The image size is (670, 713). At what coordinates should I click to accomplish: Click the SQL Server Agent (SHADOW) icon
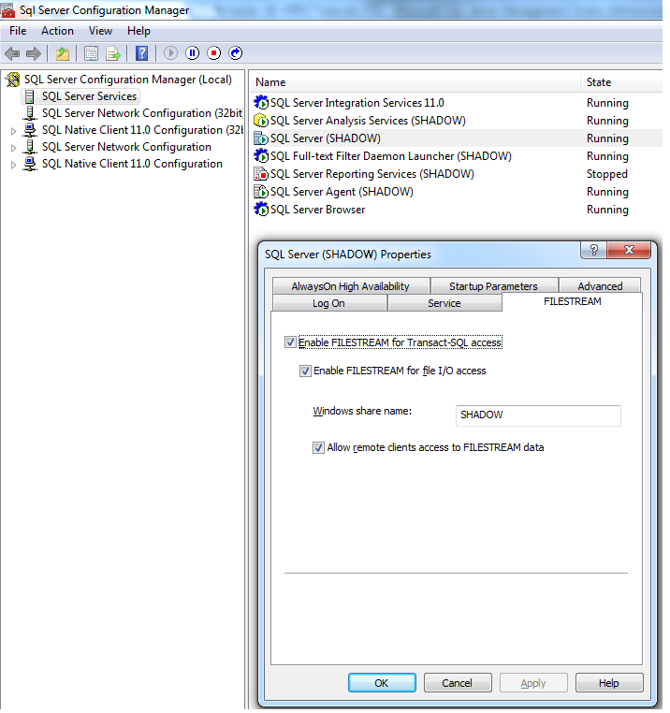(x=261, y=192)
